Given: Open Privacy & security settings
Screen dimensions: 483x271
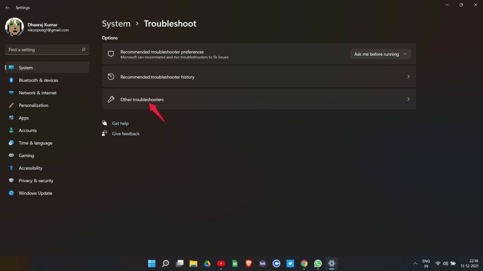Looking at the screenshot, I should (47, 181).
